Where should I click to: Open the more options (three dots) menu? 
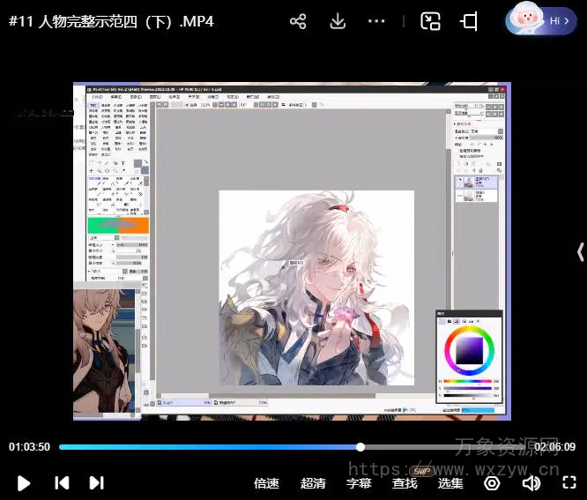click(x=376, y=21)
